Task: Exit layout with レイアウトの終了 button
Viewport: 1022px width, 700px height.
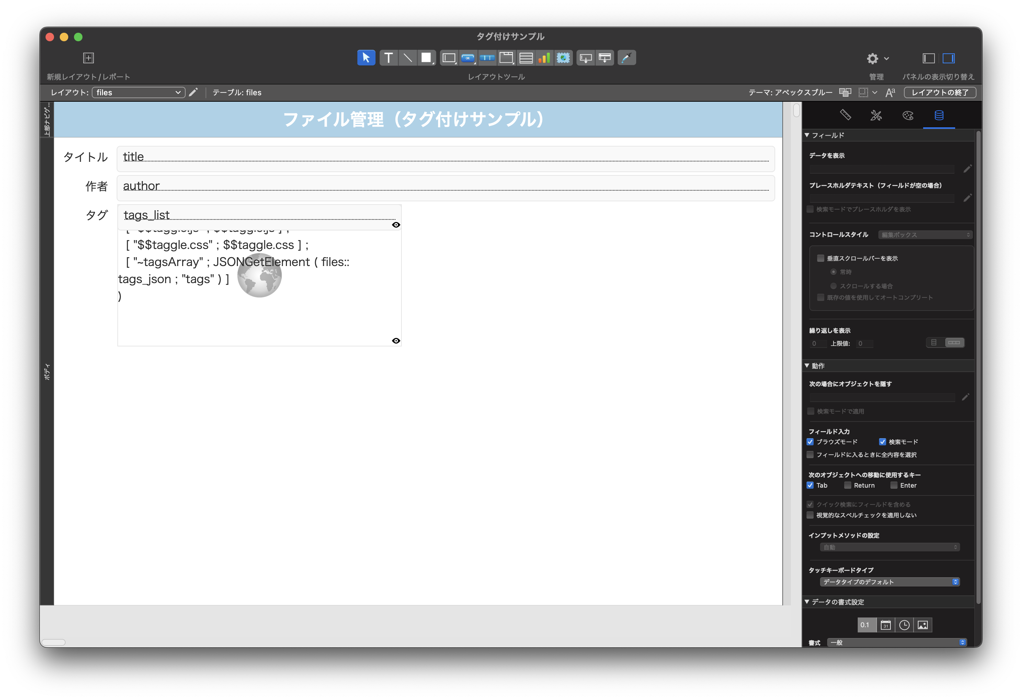Action: tap(940, 92)
